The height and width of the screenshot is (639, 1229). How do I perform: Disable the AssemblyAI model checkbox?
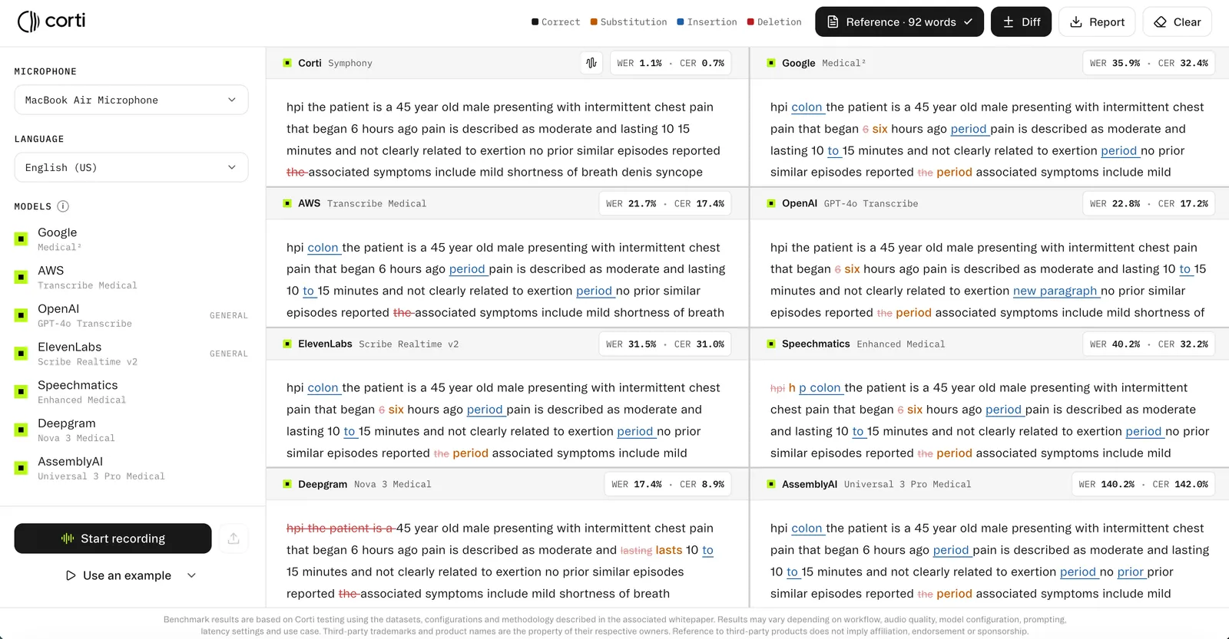(22, 468)
